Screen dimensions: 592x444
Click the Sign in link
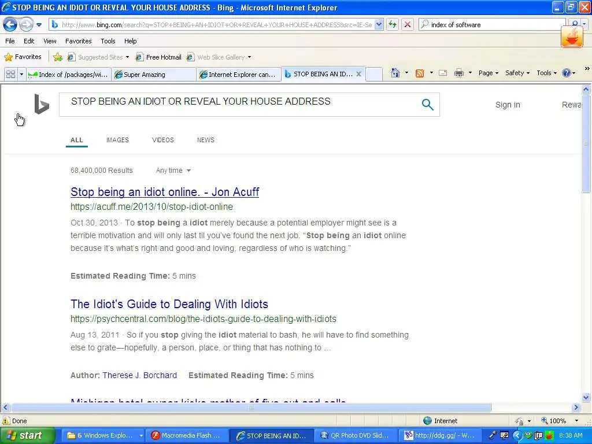click(x=508, y=105)
